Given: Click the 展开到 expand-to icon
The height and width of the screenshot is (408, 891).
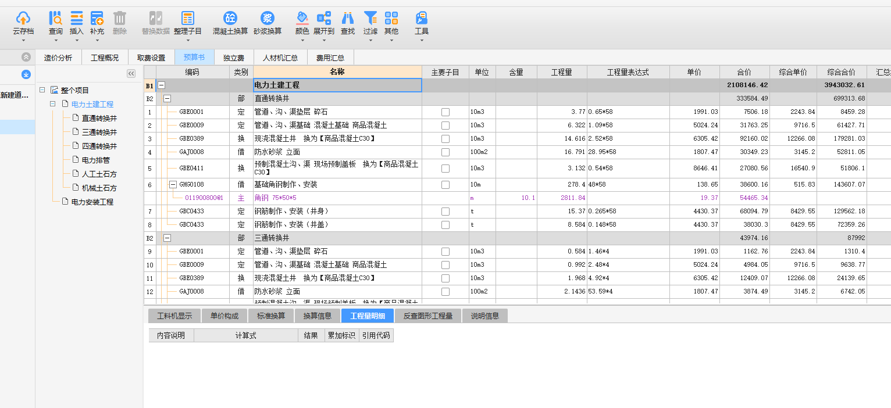Looking at the screenshot, I should click(324, 18).
